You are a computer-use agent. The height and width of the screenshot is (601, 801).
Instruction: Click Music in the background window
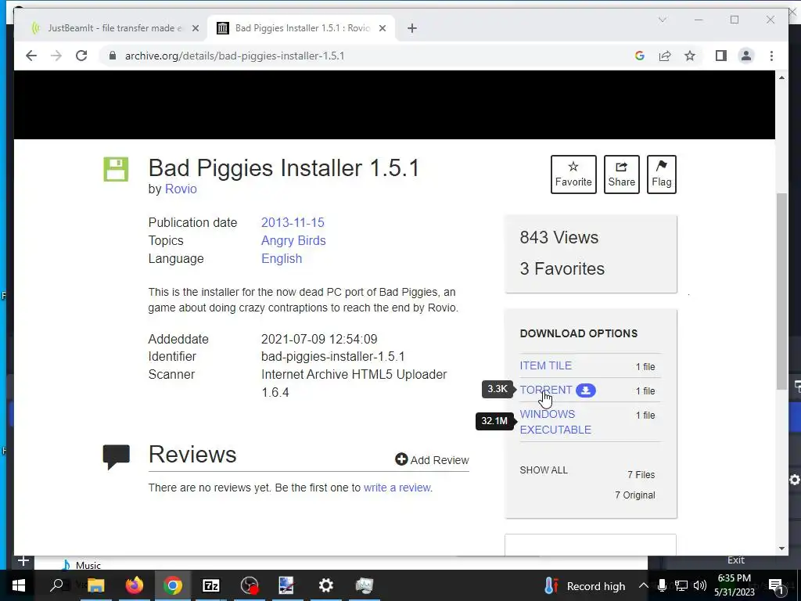(88, 565)
